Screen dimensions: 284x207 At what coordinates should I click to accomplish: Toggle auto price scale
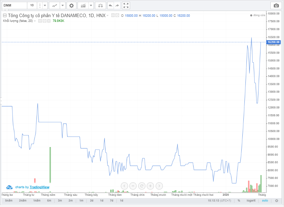click(265, 200)
